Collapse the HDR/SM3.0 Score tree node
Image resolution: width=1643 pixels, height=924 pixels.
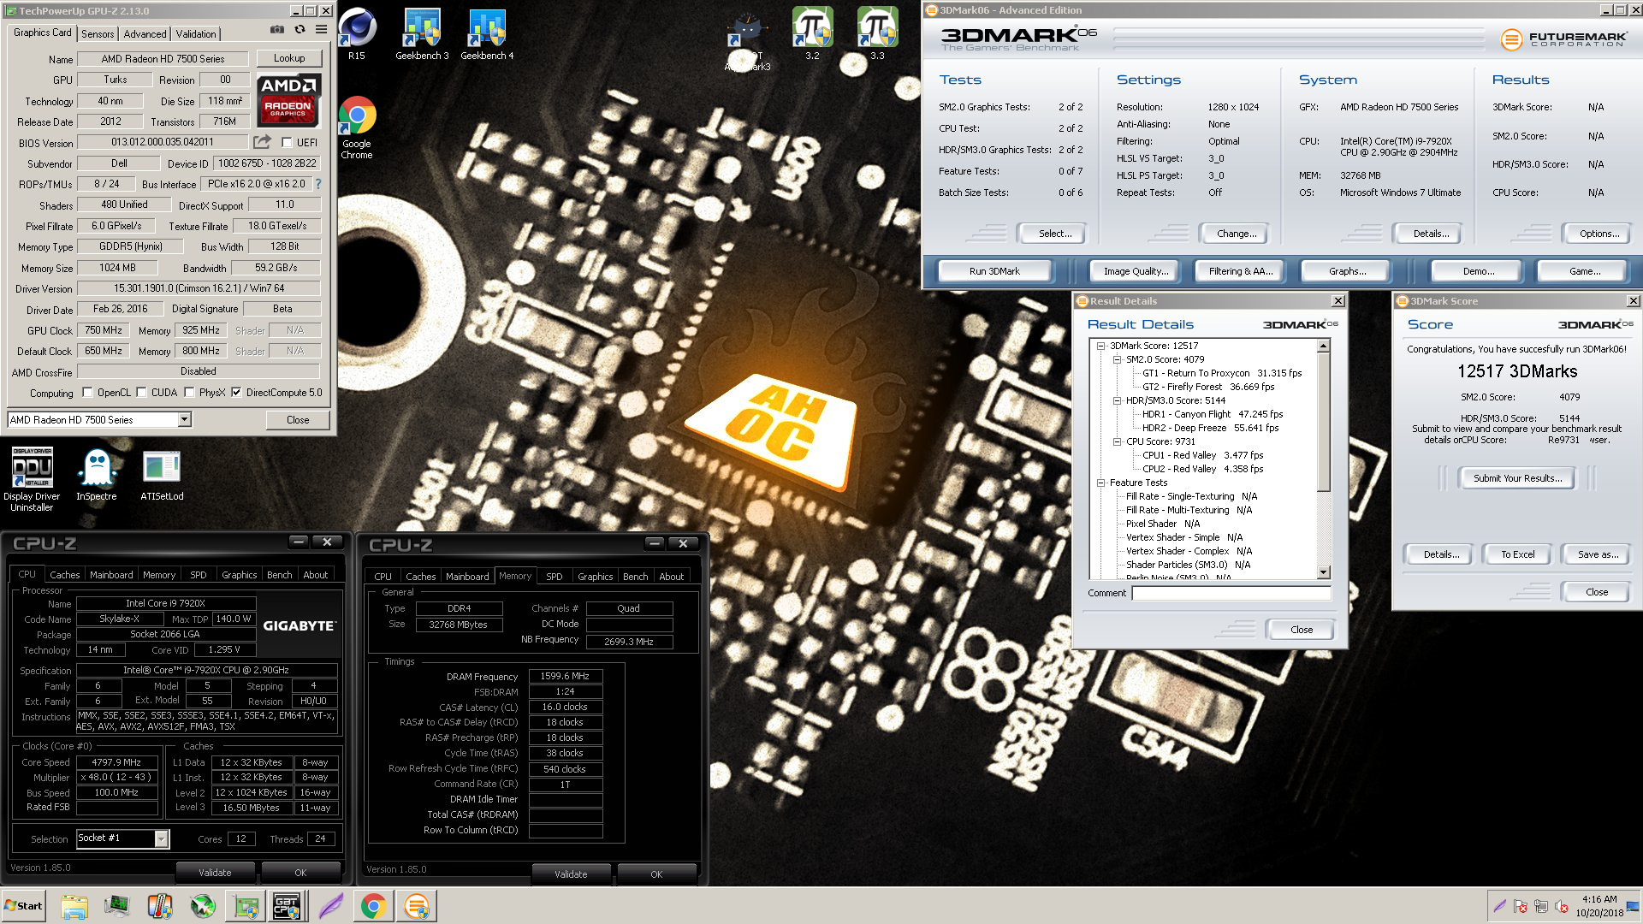1118,401
